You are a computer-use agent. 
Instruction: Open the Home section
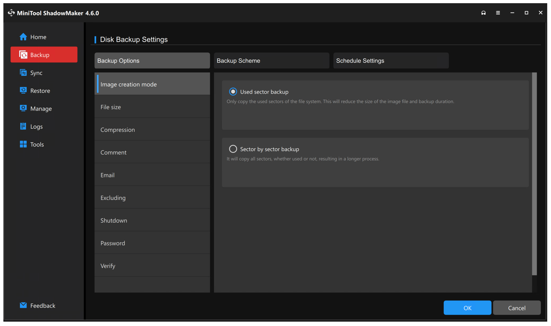38,37
